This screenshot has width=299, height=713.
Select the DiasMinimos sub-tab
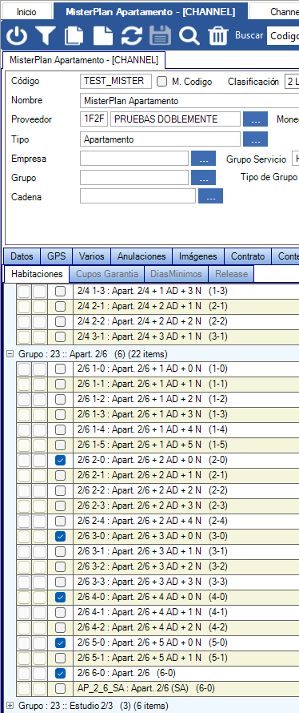tap(176, 274)
